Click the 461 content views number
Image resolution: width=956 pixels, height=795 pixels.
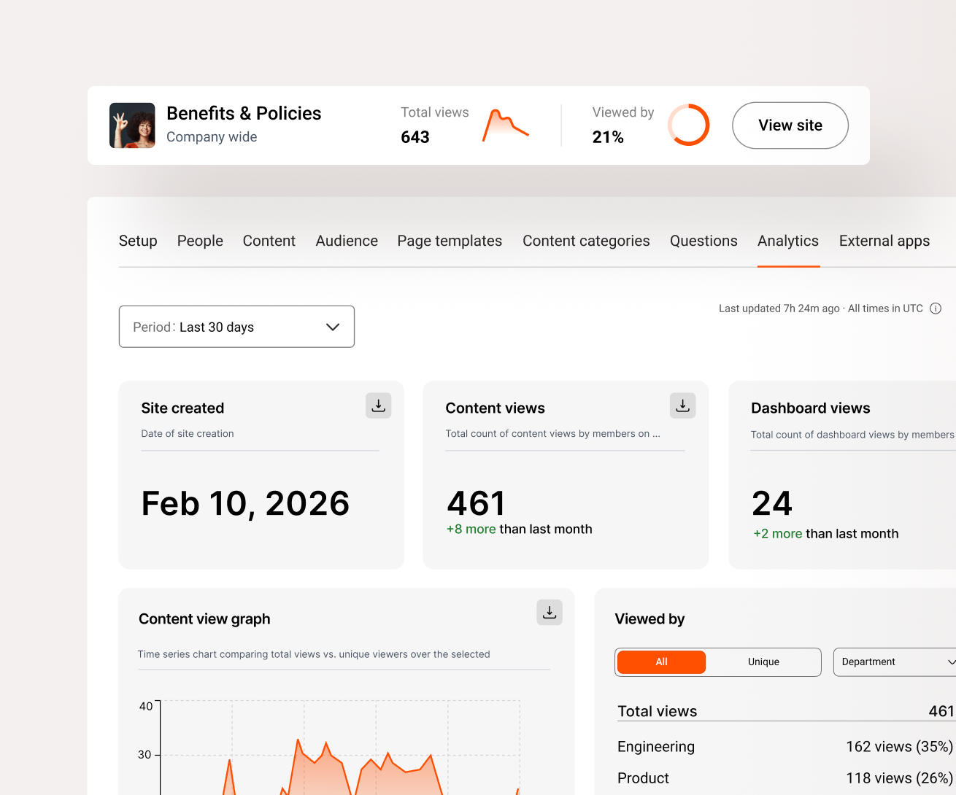[x=476, y=503]
